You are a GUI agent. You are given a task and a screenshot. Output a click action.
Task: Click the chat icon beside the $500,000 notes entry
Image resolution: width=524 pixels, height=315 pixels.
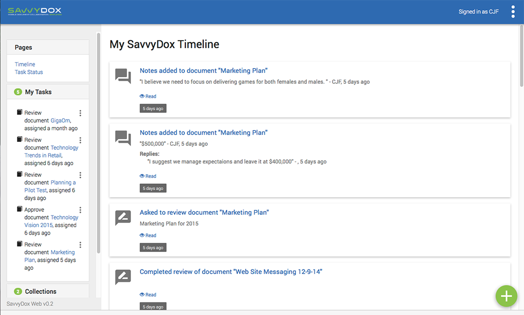(123, 138)
